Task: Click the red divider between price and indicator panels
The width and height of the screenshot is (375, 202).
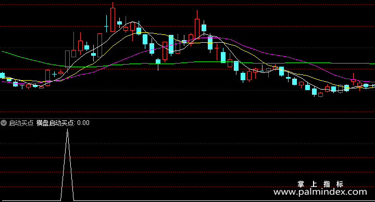Action: [x=187, y=118]
